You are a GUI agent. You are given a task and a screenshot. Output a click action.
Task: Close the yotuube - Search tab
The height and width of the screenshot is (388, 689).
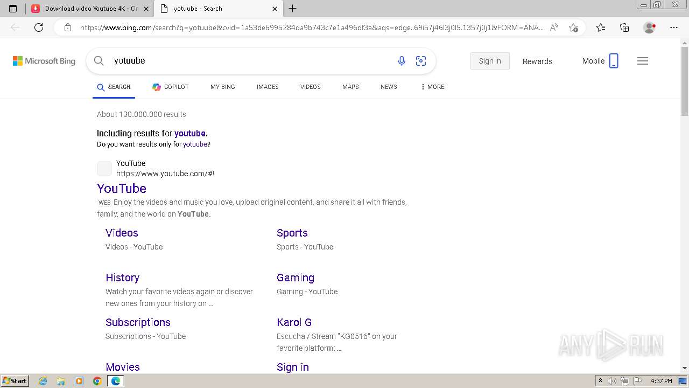[275, 9]
